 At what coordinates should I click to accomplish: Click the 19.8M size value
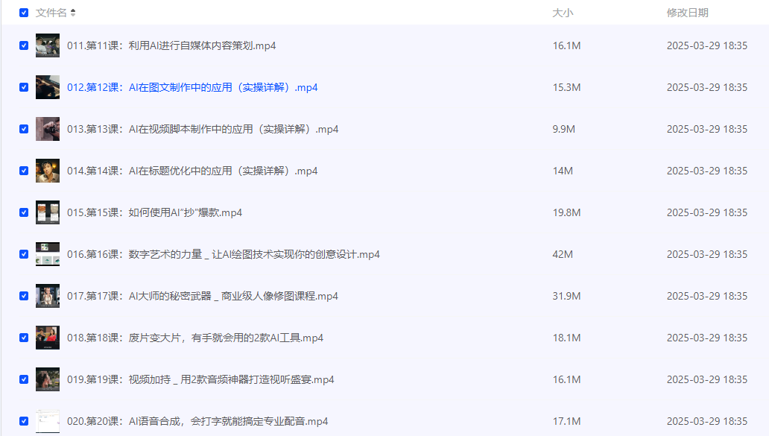point(566,212)
